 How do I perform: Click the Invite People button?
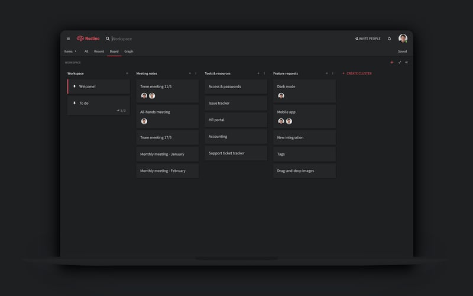coord(368,38)
